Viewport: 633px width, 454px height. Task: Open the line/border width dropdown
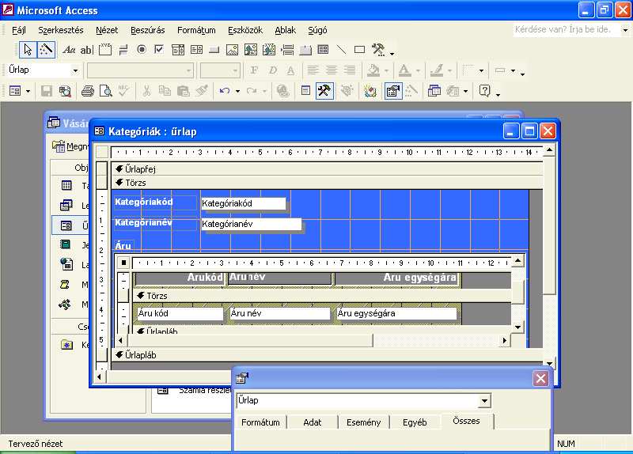pos(481,70)
